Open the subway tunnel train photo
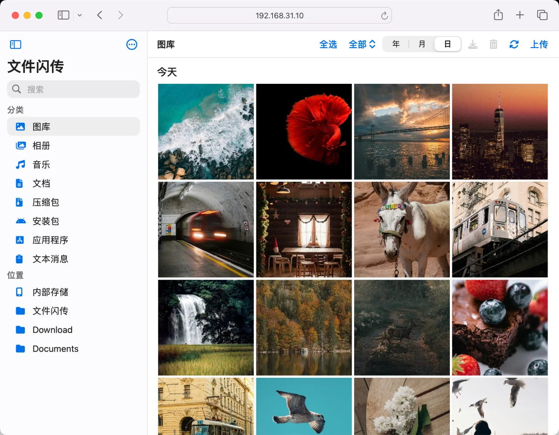559x435 pixels. (x=206, y=230)
